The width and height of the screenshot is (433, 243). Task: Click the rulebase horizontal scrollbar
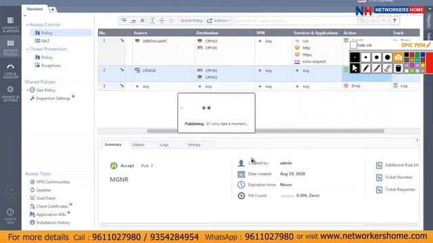click(x=265, y=131)
